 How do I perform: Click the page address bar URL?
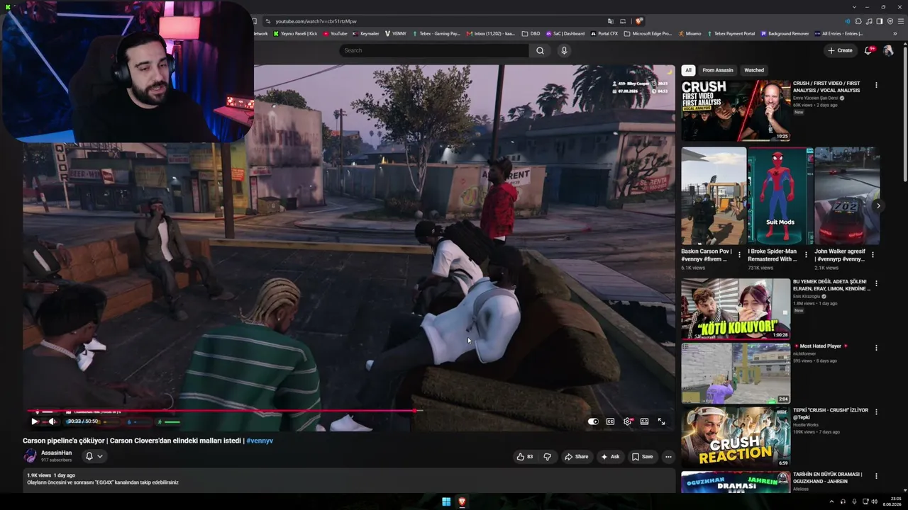[x=316, y=21]
